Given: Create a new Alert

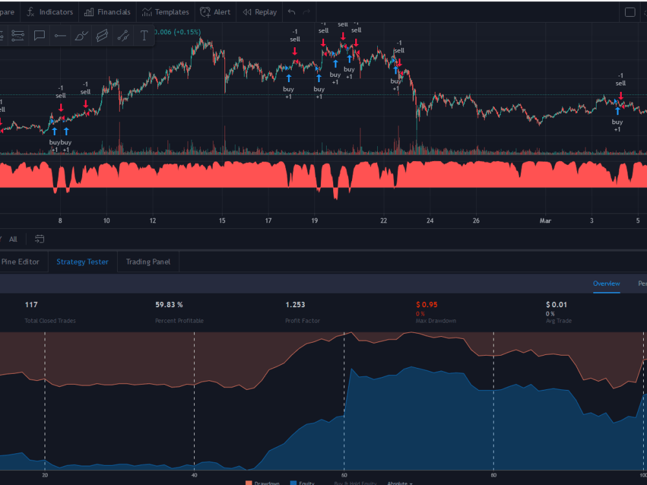Looking at the screenshot, I should point(215,12).
